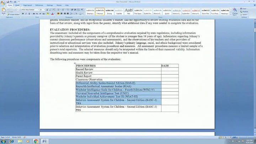
Task: Redo action in Quick Access Toolbar
Action: (15, 2)
